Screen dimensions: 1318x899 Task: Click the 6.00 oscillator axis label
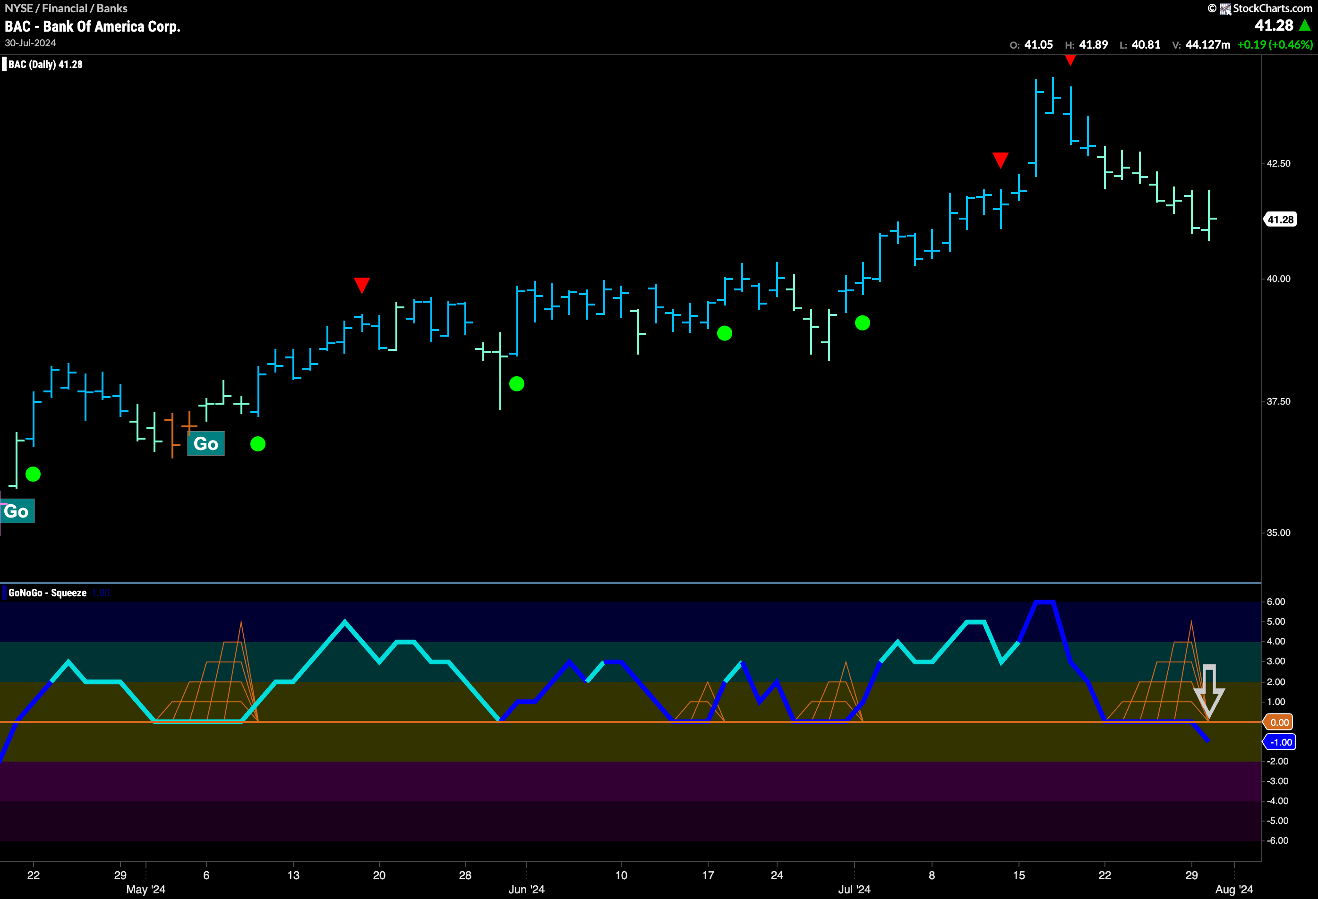pyautogui.click(x=1275, y=602)
